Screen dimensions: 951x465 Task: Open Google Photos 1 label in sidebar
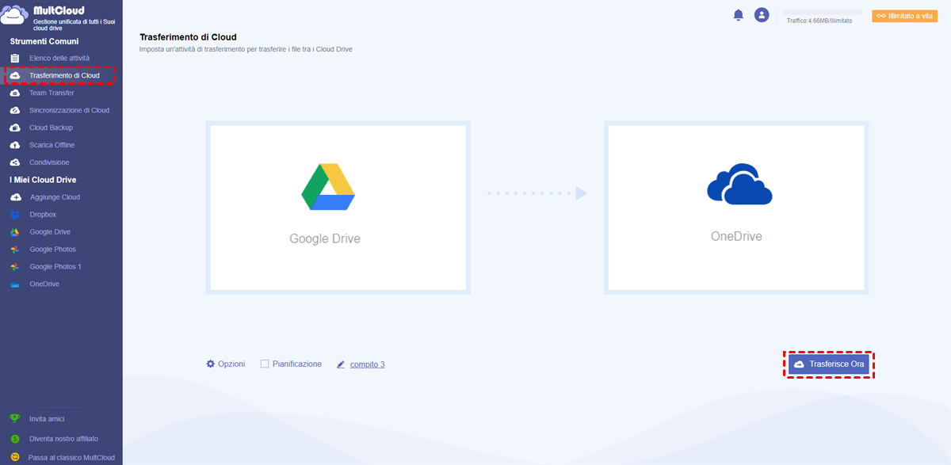pos(55,267)
